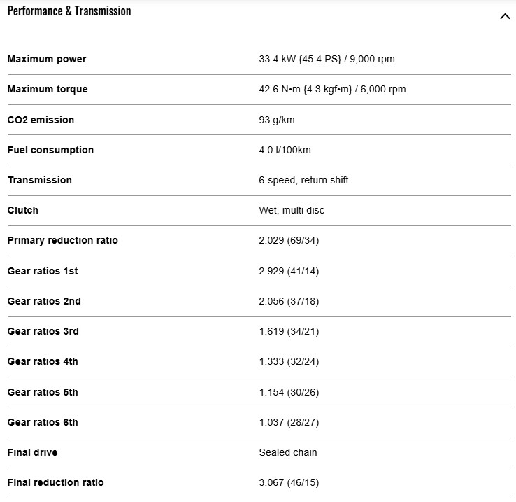Select the 6-speed, return shift text
This screenshot has height=502, width=516.
pyautogui.click(x=303, y=180)
